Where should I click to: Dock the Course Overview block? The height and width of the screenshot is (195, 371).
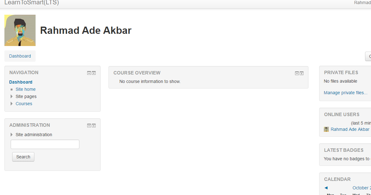click(301, 74)
